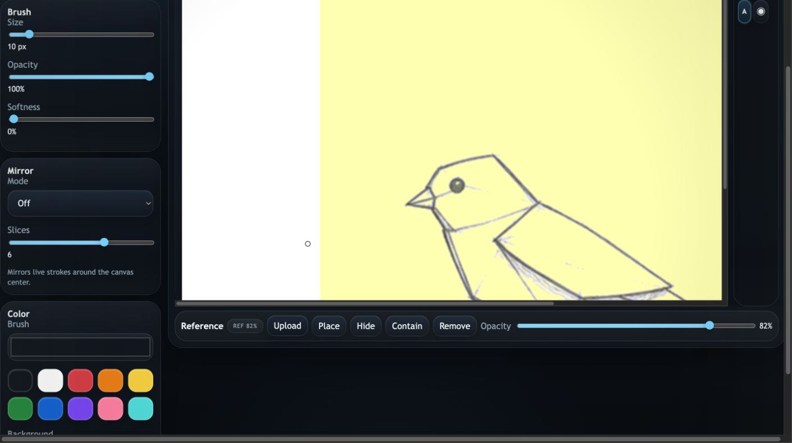This screenshot has height=443, width=792.
Task: Click the bird's eye on the canvas
Action: point(457,186)
